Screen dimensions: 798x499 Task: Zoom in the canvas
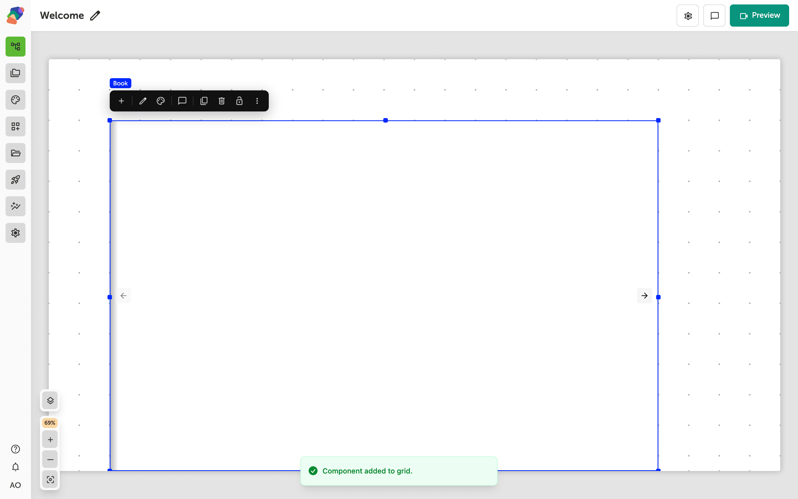(50, 440)
